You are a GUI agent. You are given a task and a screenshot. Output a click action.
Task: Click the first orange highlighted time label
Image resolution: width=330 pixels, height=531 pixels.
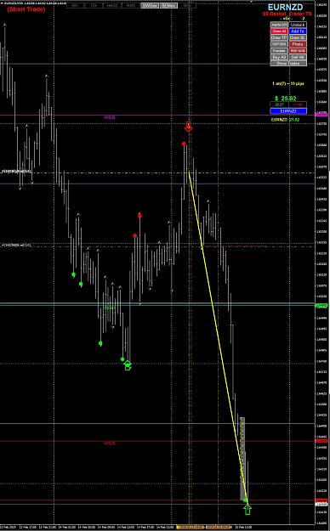tap(190, 527)
